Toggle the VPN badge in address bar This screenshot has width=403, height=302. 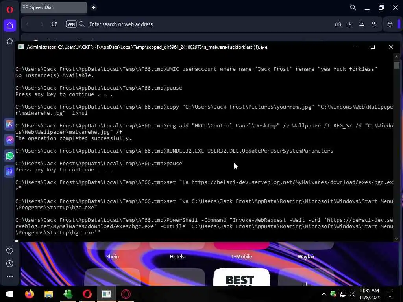pyautogui.click(x=71, y=24)
